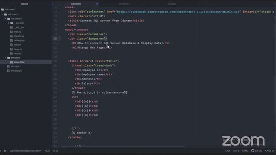Click the editor horizontal scrollbar
The image size is (276, 155).
click(x=123, y=147)
